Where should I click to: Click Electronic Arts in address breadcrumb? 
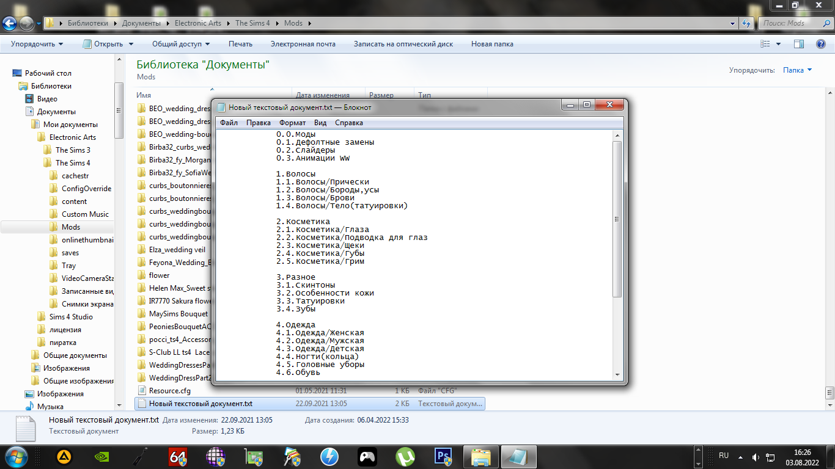click(198, 23)
